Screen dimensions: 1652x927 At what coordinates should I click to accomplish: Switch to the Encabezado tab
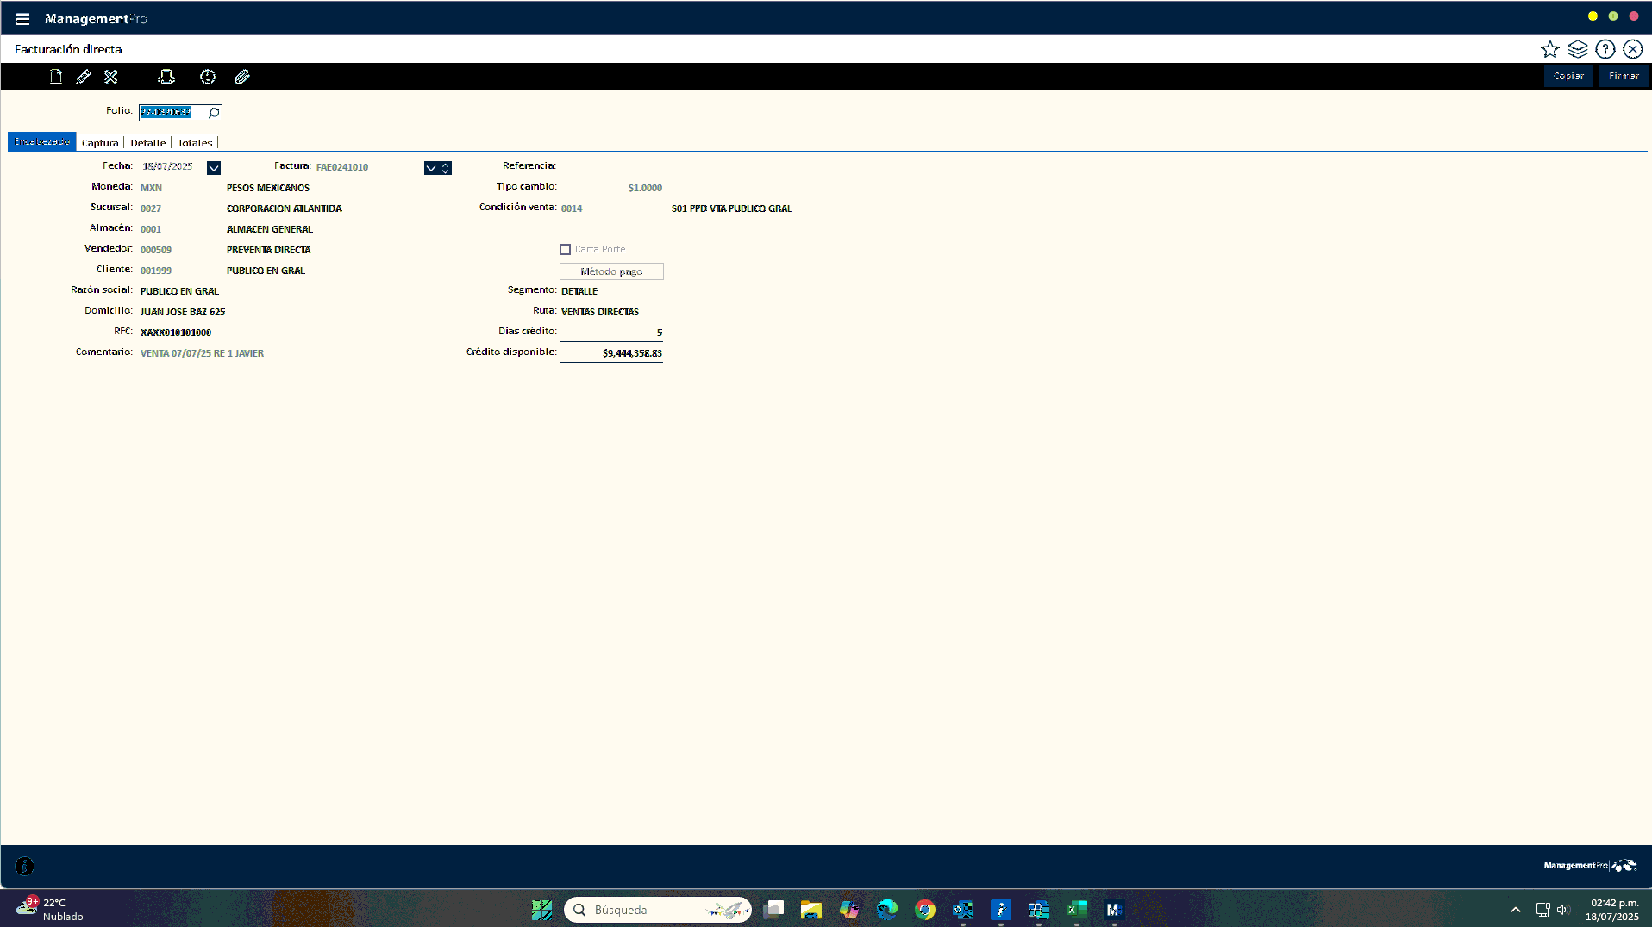[42, 142]
